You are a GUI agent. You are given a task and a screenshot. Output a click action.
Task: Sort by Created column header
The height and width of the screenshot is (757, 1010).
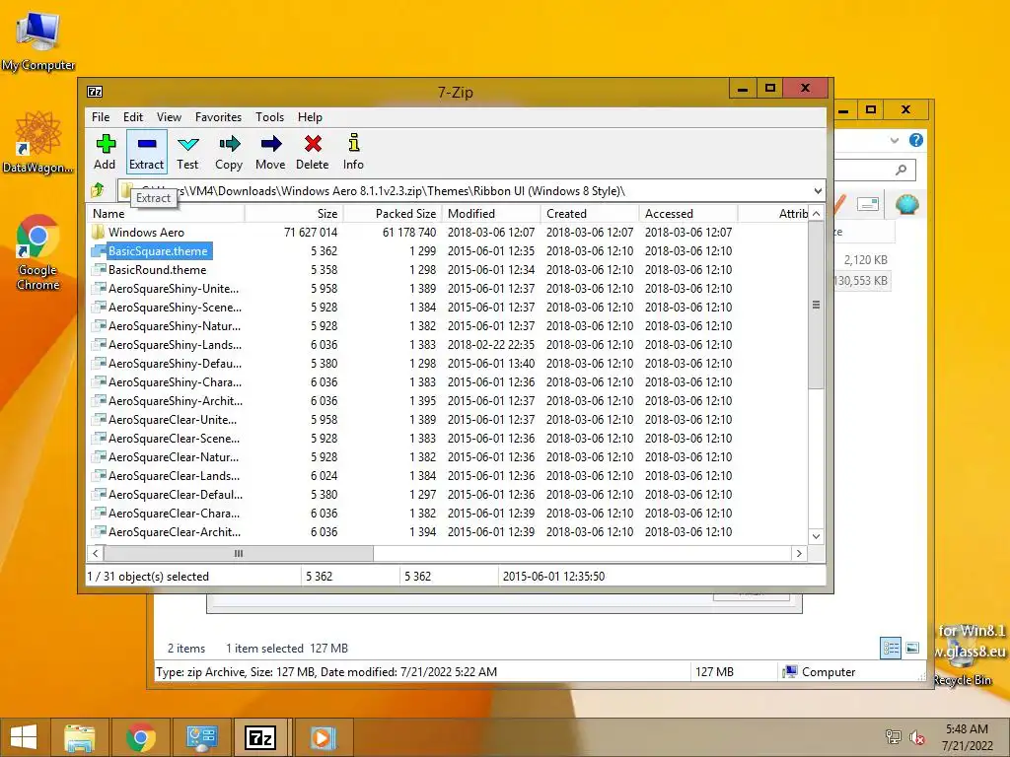point(590,214)
